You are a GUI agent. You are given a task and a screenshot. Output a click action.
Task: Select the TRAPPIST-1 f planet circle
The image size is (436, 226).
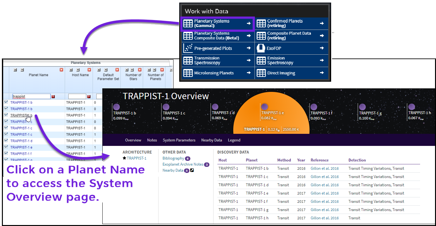314,107
